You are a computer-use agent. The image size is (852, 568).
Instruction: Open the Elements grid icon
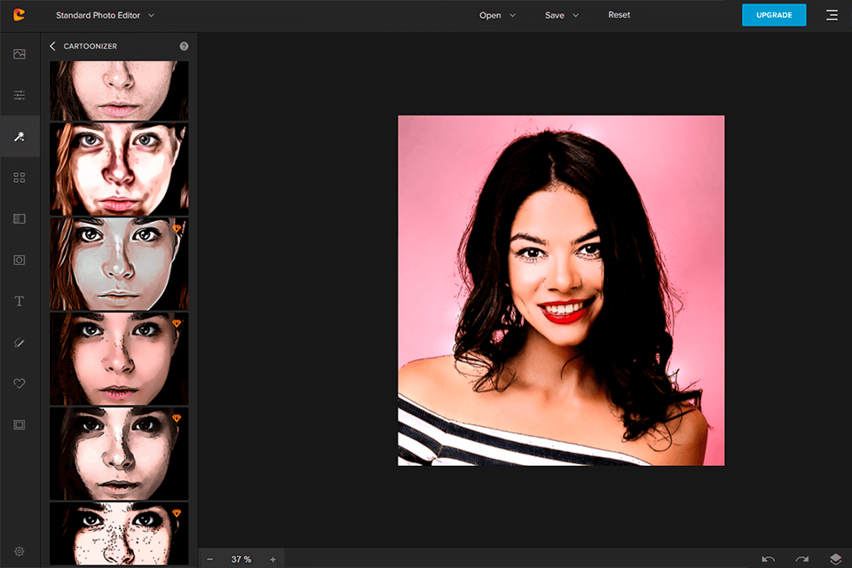tap(20, 177)
